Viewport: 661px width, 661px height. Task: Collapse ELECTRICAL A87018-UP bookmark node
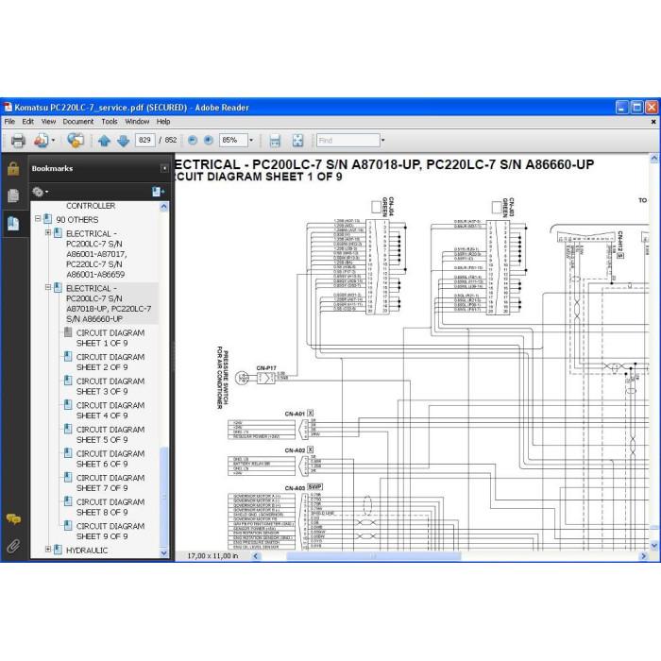pos(48,287)
